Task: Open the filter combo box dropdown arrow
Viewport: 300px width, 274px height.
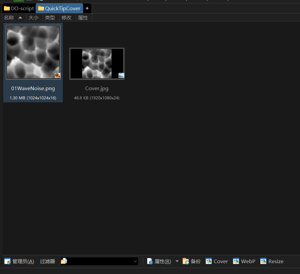Action: click(x=135, y=261)
